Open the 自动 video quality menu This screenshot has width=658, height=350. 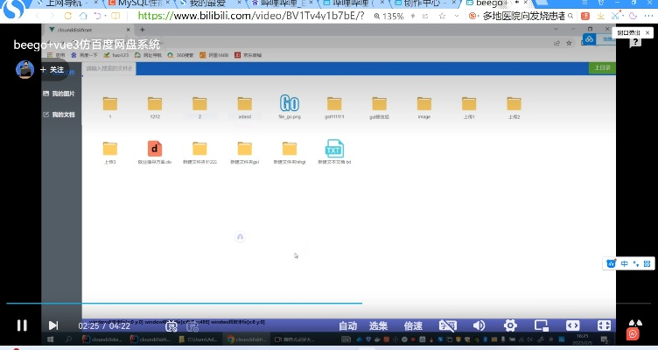348,325
